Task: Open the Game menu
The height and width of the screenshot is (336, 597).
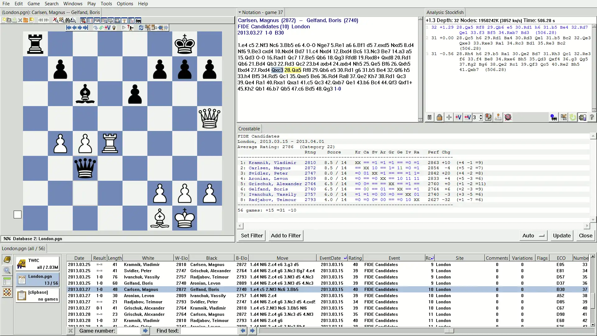Action: pos(34,3)
